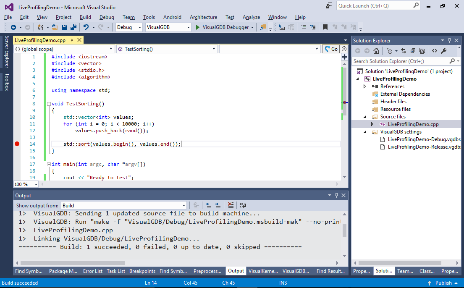Screen dimensions: 464x288
Task: Open Properties with the wrench icon
Action: 443,51
